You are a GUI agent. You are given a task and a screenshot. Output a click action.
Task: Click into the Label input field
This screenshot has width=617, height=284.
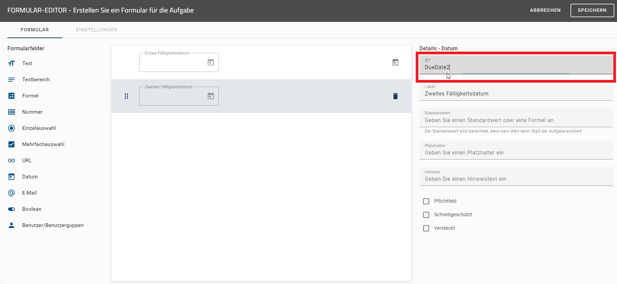(x=516, y=94)
